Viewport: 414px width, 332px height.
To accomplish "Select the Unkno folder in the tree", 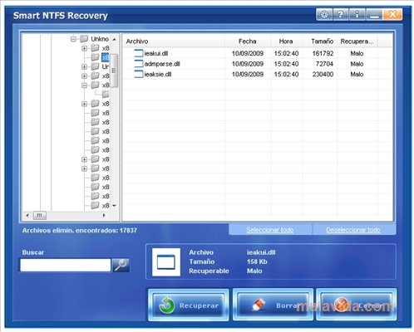I will [100, 39].
